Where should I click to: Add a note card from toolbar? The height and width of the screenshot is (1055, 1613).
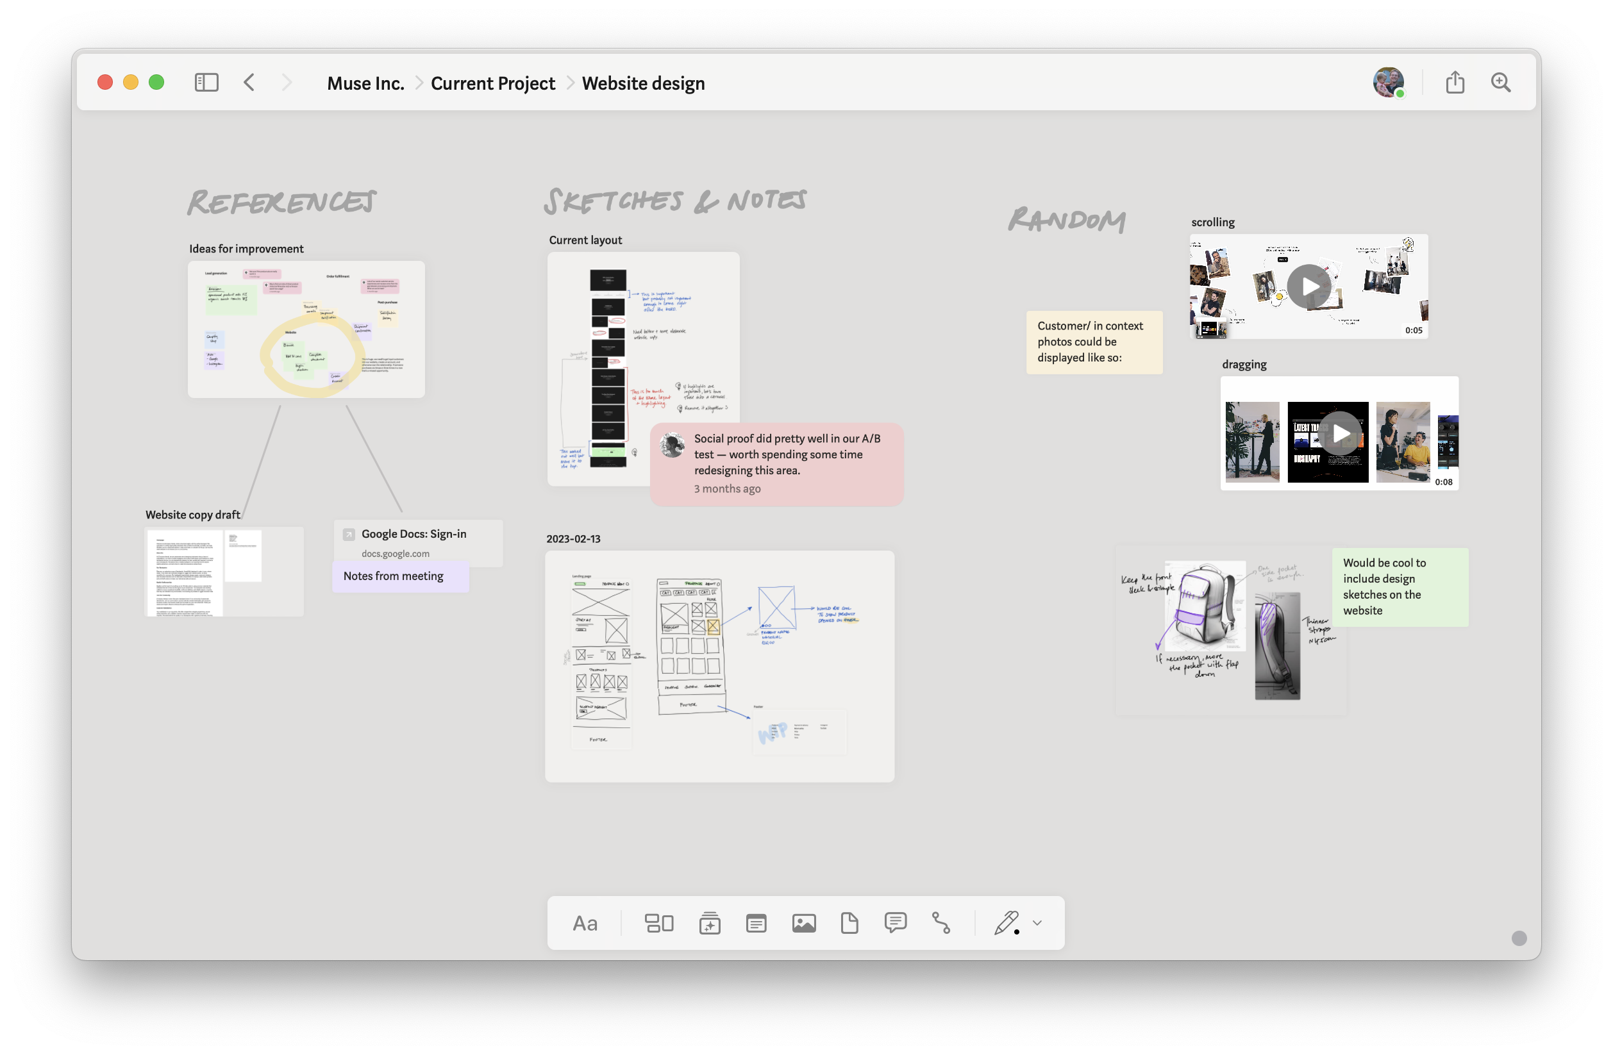[x=756, y=923]
